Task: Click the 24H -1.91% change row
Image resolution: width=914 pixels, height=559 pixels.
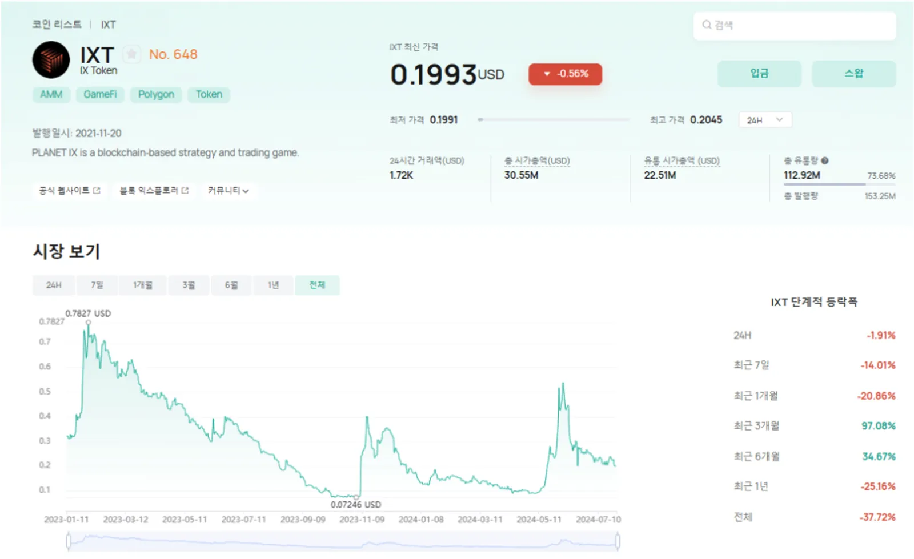Action: (x=815, y=335)
